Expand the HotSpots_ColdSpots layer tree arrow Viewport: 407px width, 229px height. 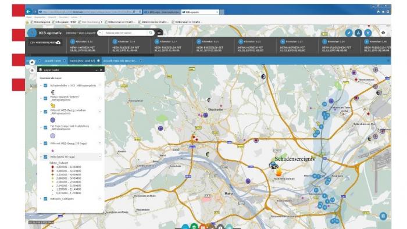tap(41, 199)
